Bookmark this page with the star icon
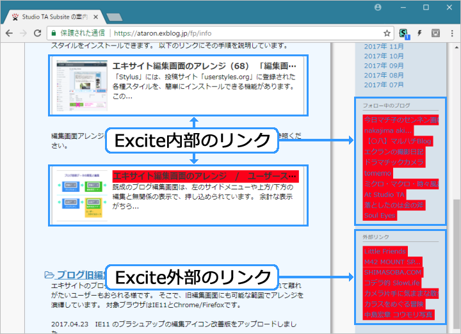 click(387, 33)
